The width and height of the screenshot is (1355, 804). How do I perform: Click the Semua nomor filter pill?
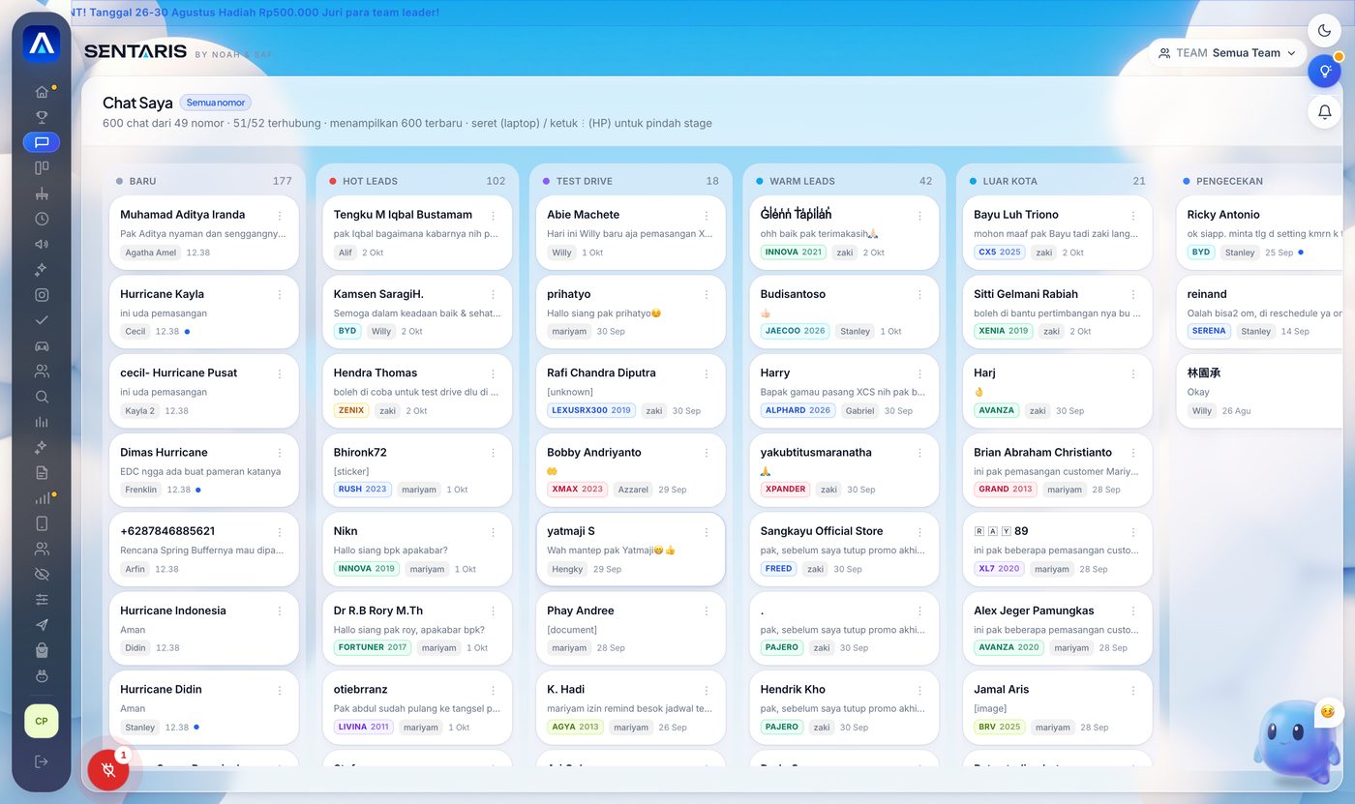(x=215, y=103)
